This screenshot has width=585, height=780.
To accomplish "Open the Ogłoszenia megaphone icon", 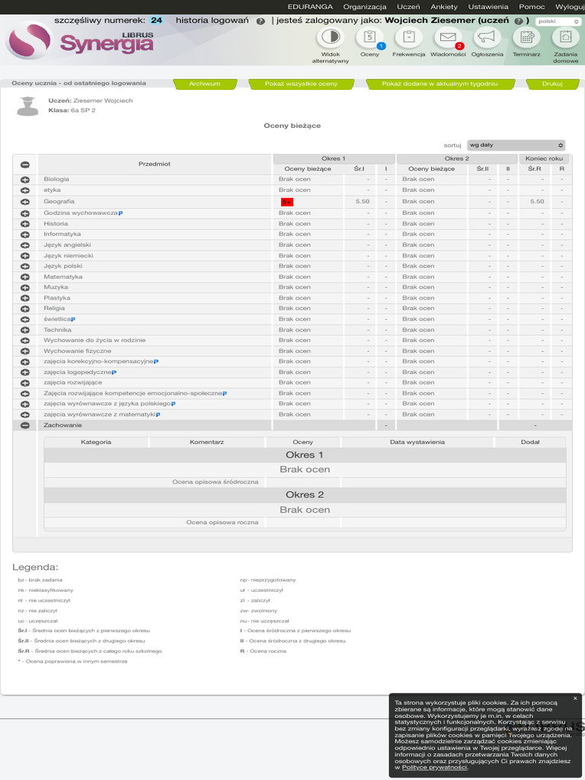I will pyautogui.click(x=487, y=39).
